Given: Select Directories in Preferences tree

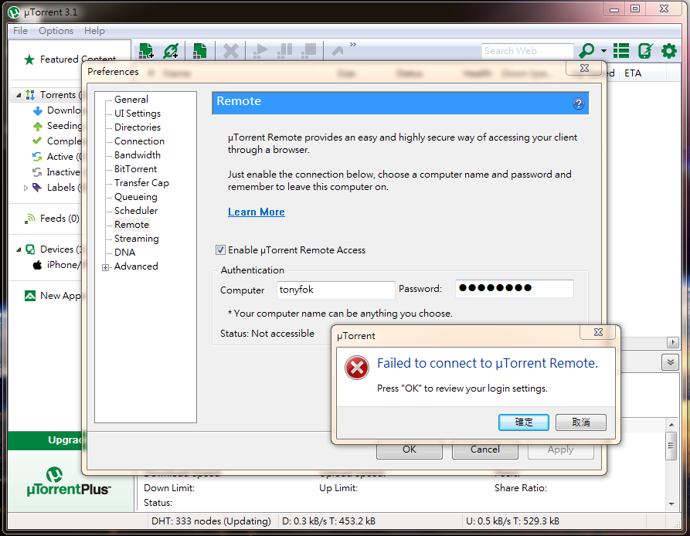Looking at the screenshot, I should pos(138,127).
